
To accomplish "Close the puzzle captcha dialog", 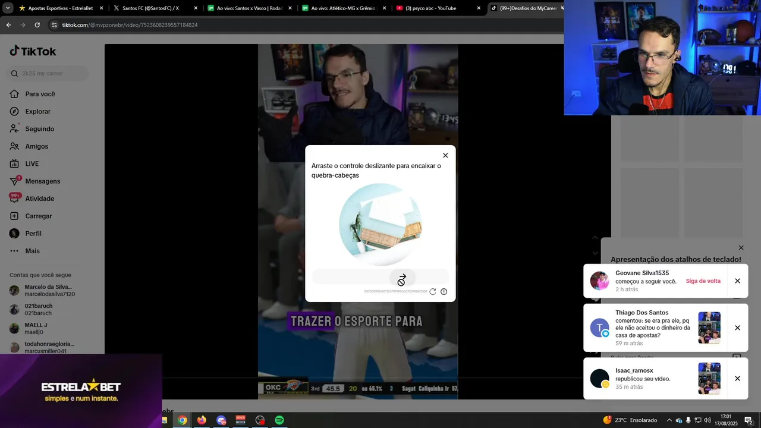I will tap(445, 156).
